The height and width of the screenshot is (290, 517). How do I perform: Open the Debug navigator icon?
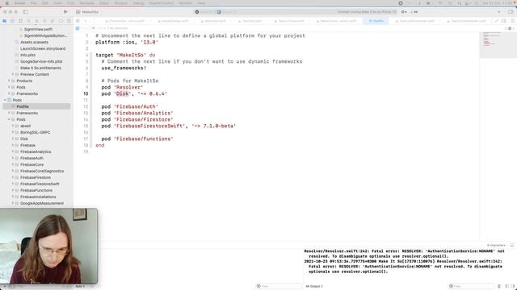[53, 21]
